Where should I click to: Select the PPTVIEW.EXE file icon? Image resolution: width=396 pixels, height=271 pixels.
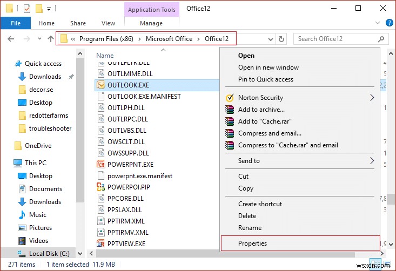(101, 243)
